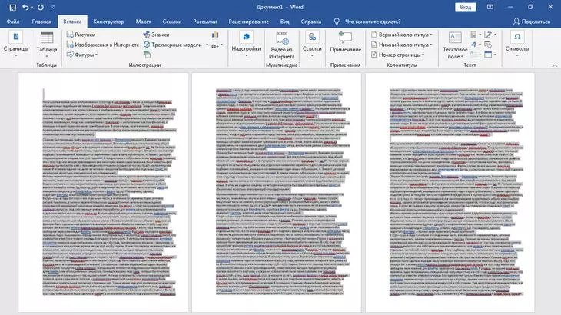The image size is (561, 315).
Task: Click the first page of the document
Action: (x=103, y=193)
